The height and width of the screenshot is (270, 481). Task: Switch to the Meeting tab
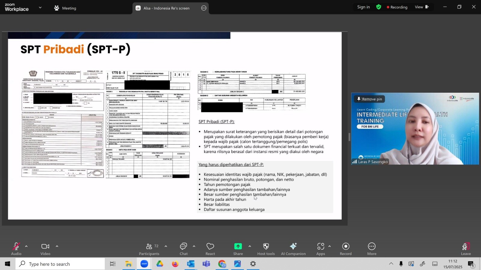(x=65, y=8)
